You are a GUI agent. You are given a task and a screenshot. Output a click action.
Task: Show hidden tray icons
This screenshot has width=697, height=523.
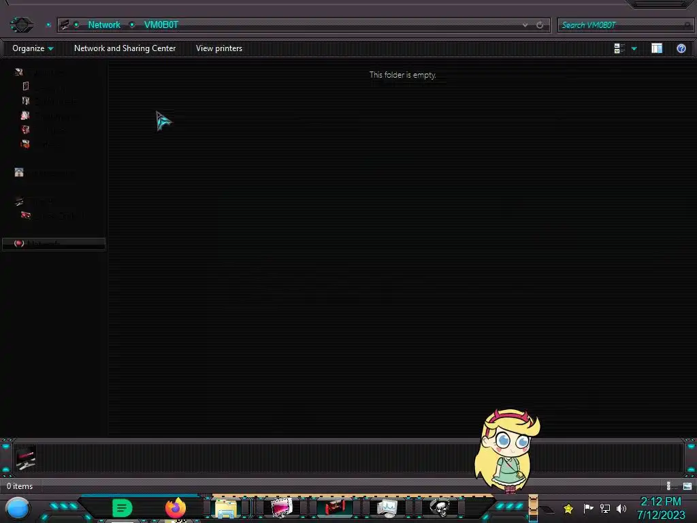(547, 509)
